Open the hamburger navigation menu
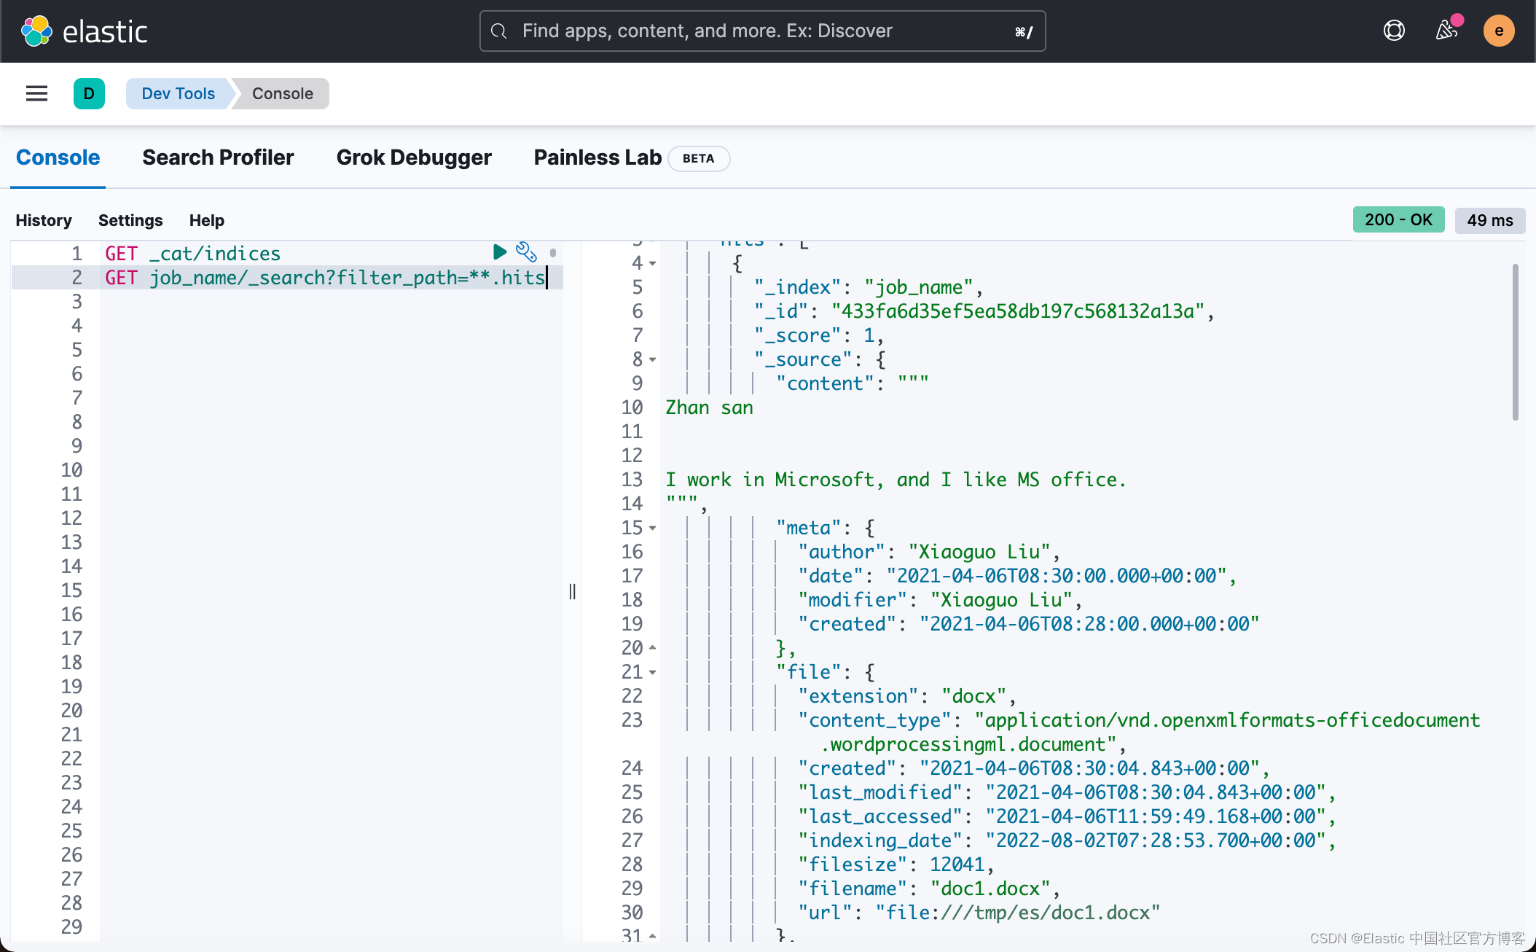Screen dimensions: 1536x952 pyautogui.click(x=36, y=93)
